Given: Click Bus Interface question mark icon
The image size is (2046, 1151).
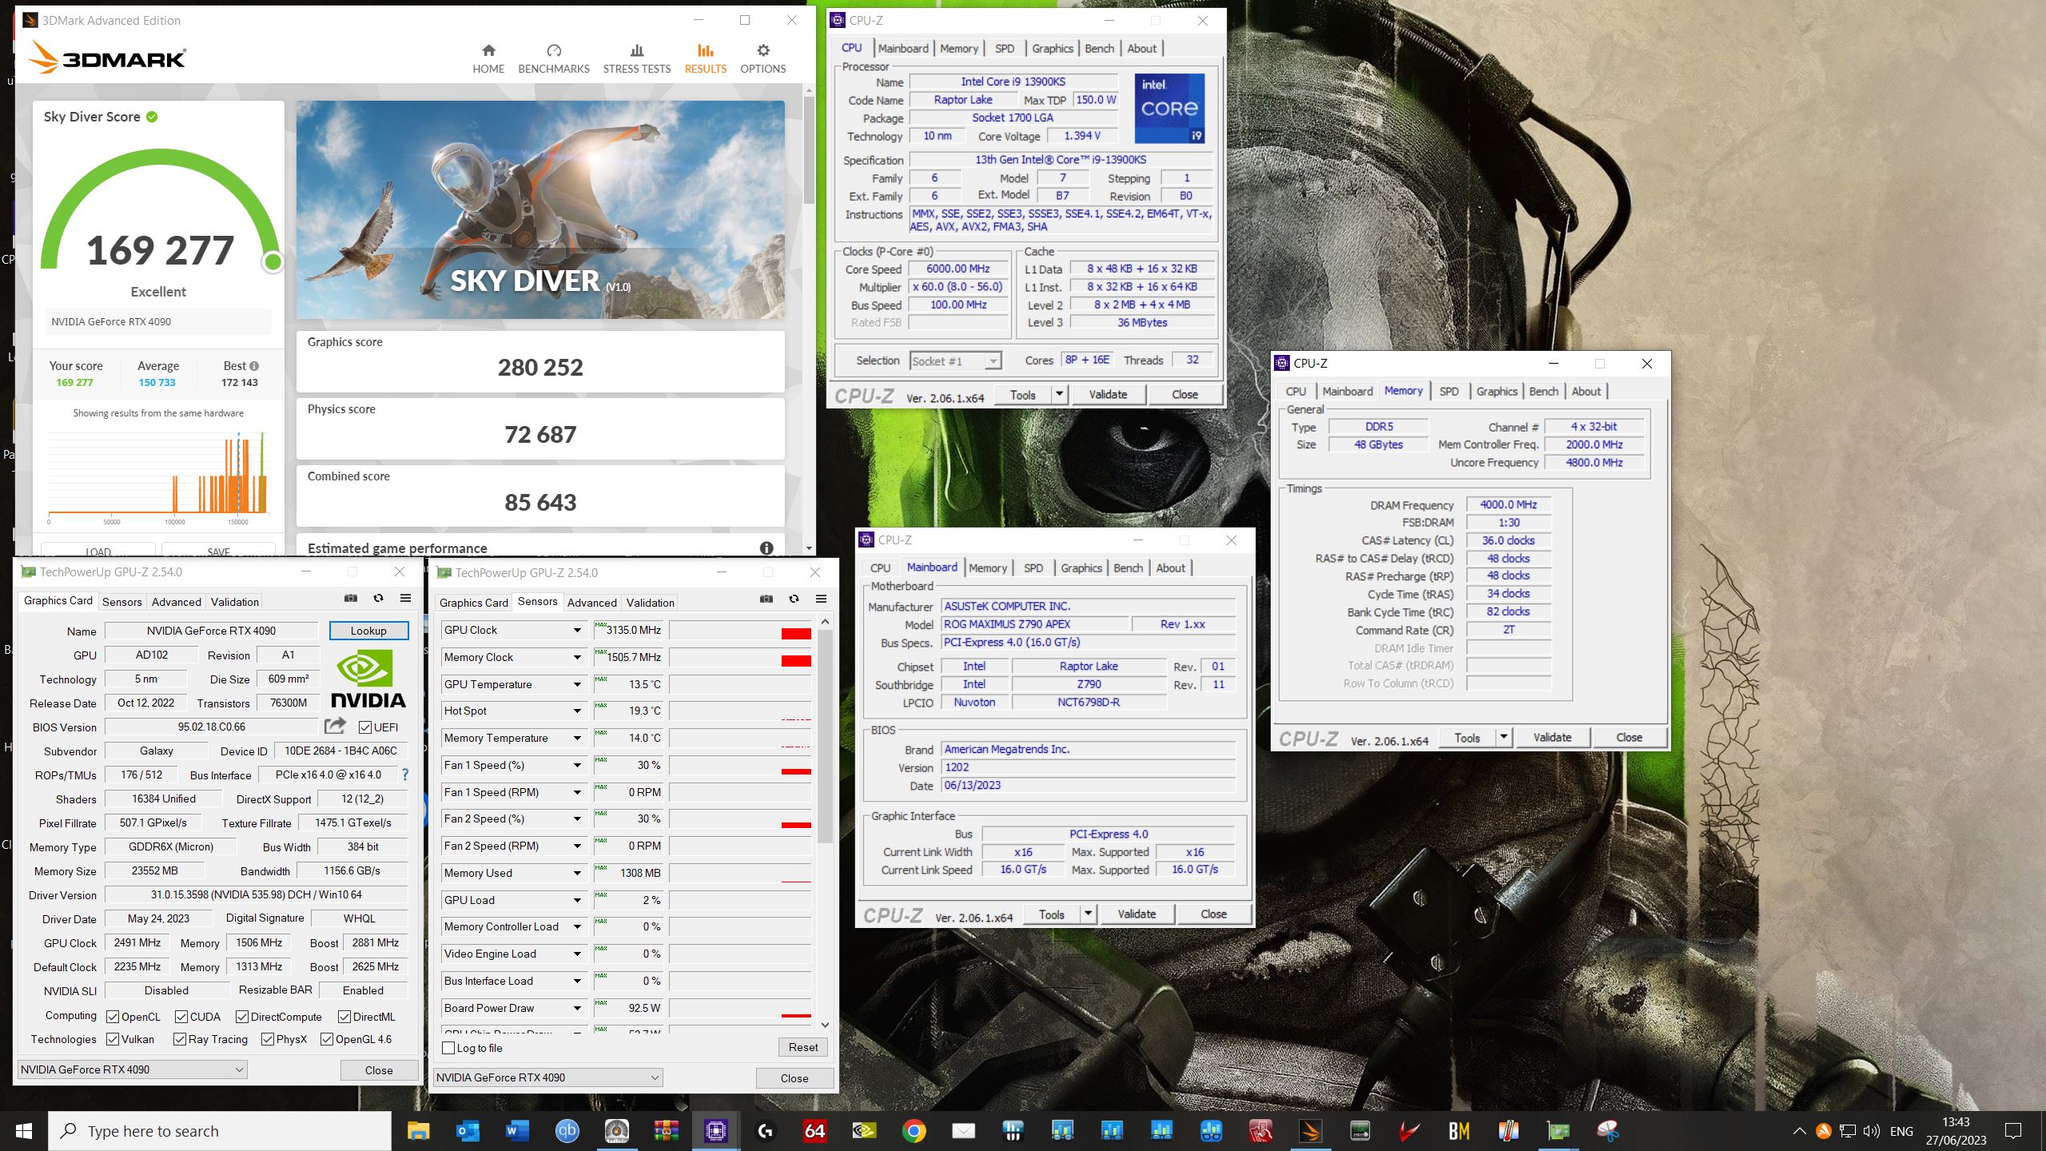Looking at the screenshot, I should pos(404,775).
